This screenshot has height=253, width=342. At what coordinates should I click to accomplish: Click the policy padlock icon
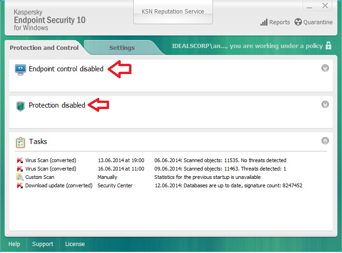[x=328, y=45]
